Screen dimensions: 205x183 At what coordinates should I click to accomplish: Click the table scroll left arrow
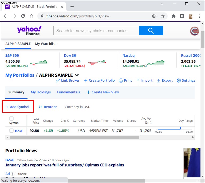click(7, 137)
